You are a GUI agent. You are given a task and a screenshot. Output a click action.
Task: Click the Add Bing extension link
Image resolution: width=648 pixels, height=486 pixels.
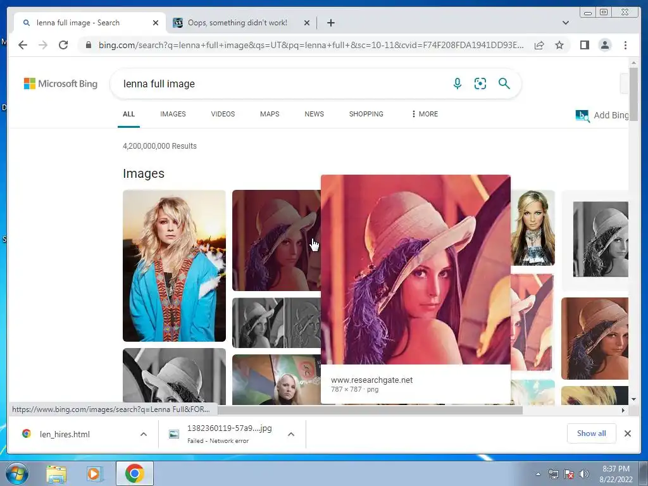coord(602,115)
